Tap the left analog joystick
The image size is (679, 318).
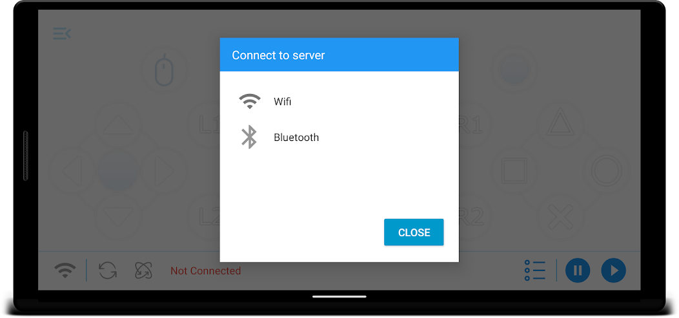[118, 171]
